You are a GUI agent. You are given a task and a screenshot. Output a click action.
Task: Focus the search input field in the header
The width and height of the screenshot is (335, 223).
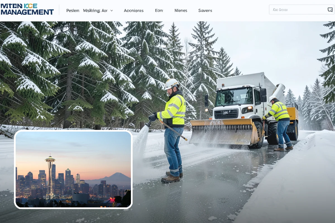[301, 9]
